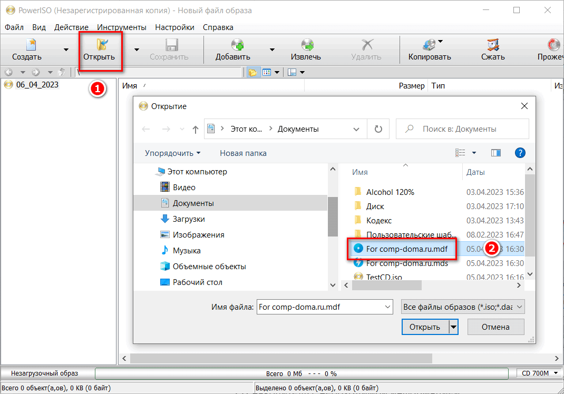Open the Создать dropdown arrow
Viewport: 564px width, 394px height.
[66, 50]
